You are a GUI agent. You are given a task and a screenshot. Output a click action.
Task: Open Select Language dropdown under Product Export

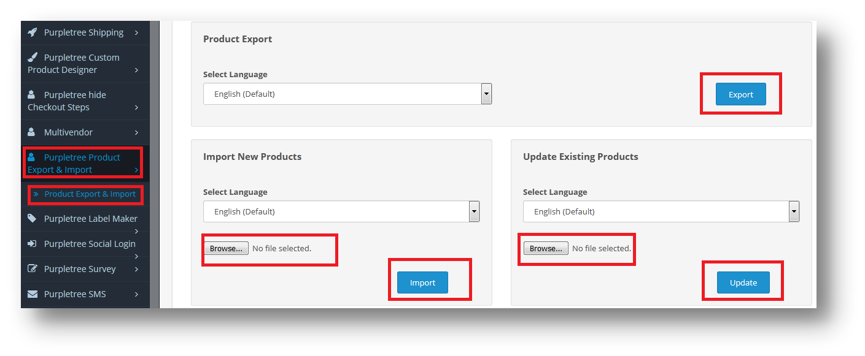tap(347, 94)
